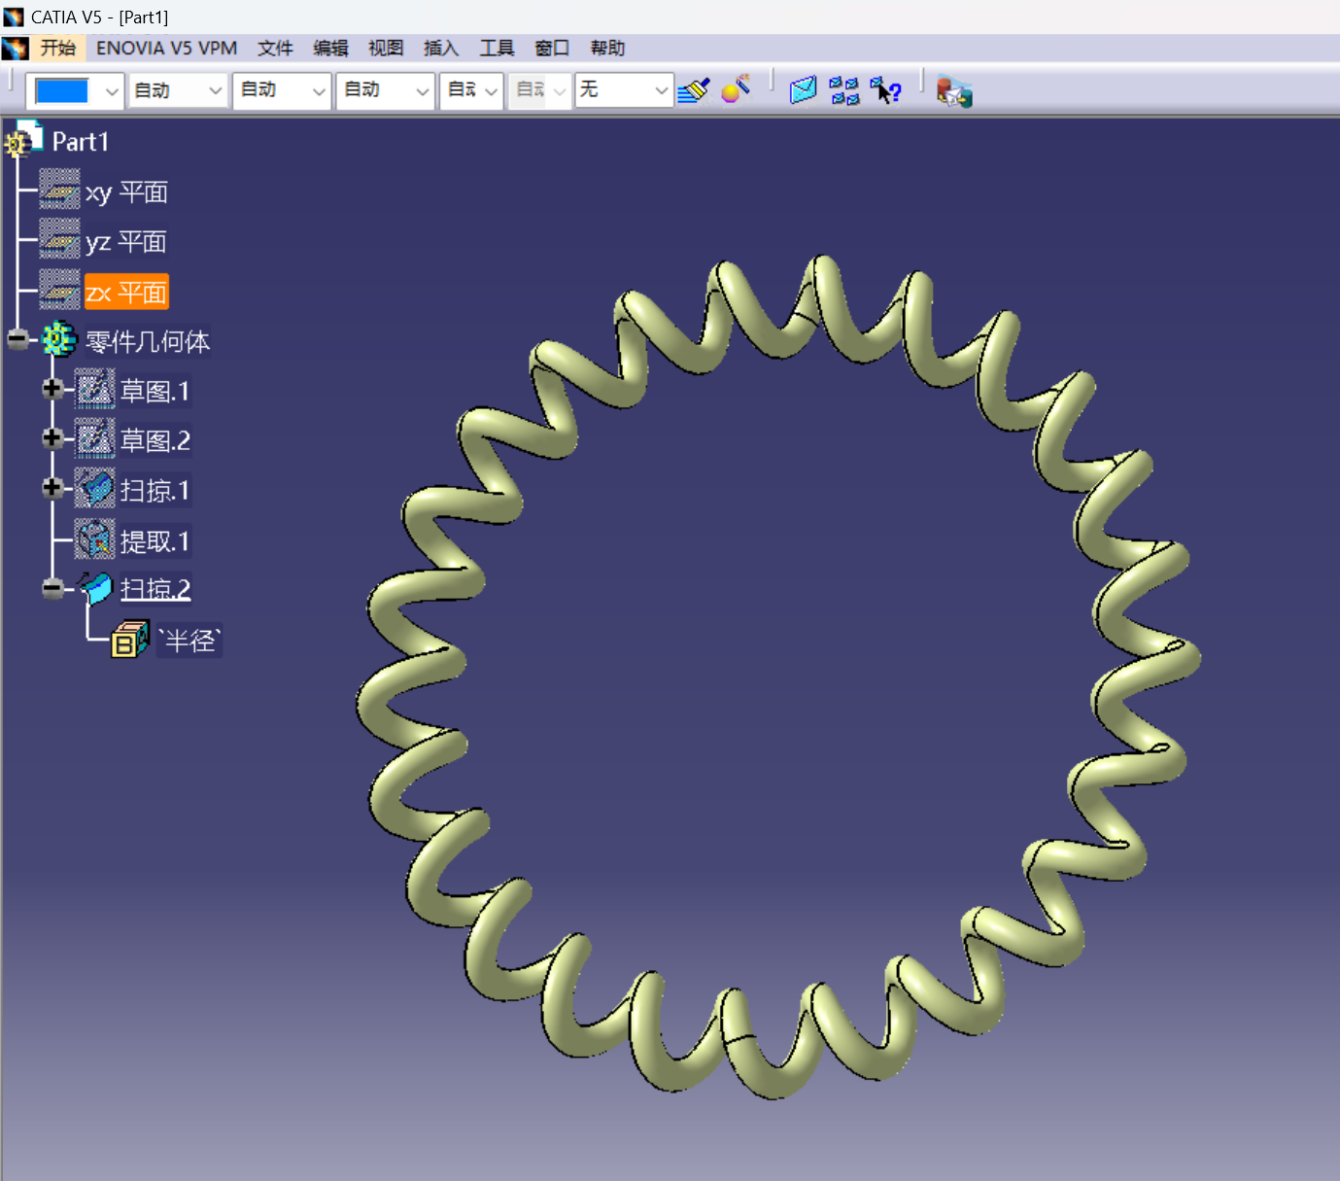Click the 草图.2 sketch icon

click(95, 439)
